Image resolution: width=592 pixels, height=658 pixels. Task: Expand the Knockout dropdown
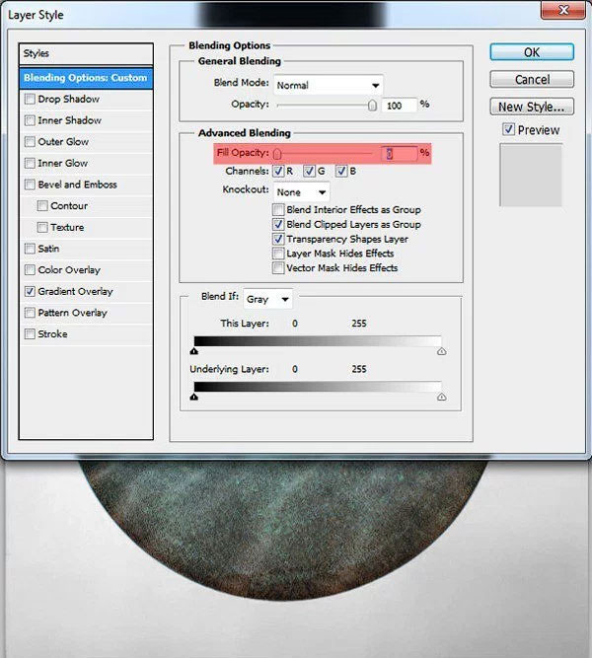point(301,192)
